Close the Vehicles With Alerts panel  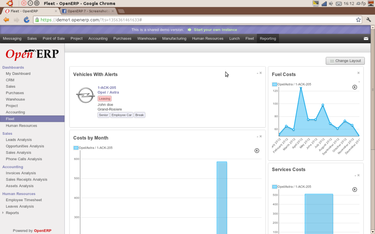coord(261,73)
